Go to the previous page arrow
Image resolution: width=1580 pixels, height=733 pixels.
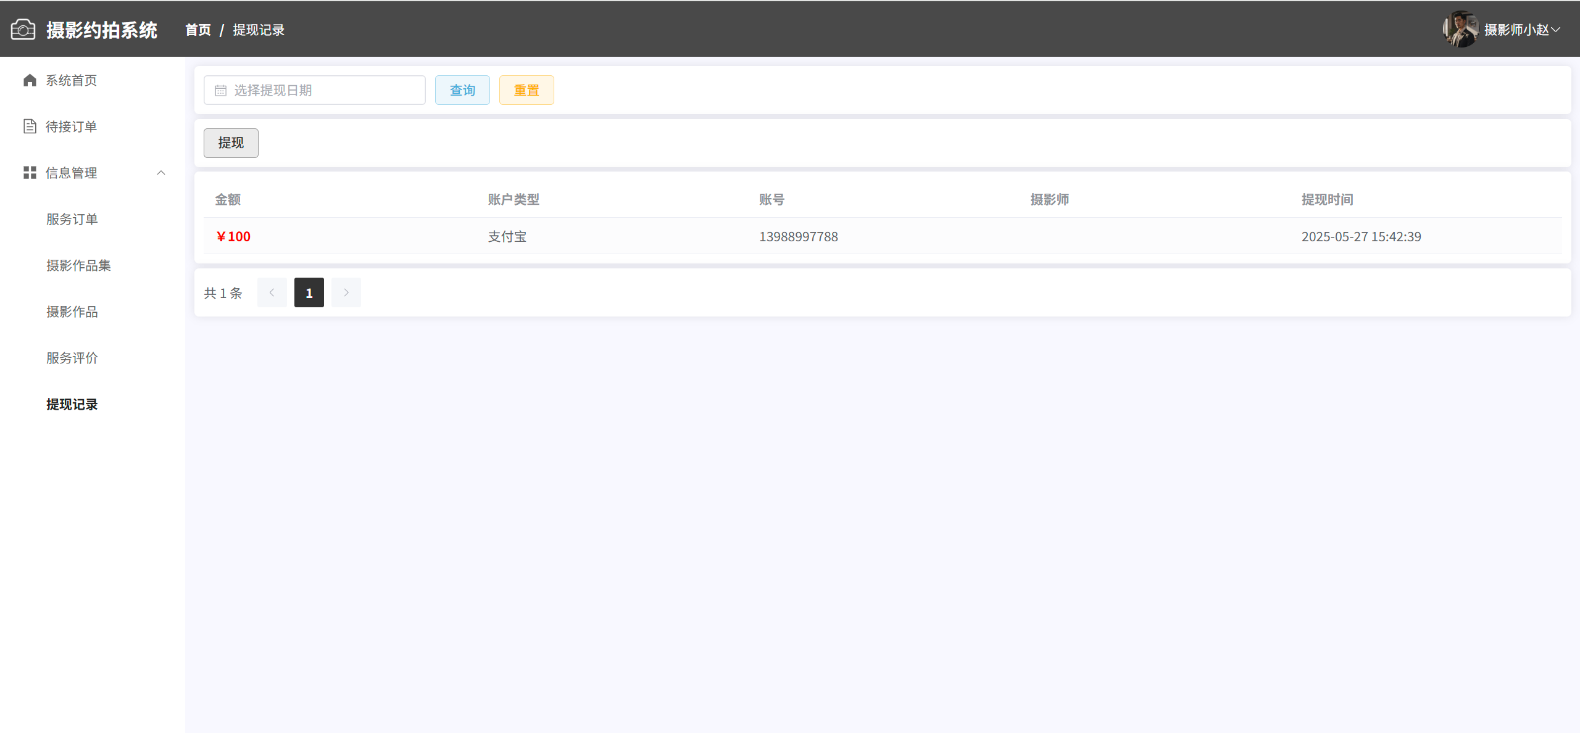pyautogui.click(x=272, y=292)
